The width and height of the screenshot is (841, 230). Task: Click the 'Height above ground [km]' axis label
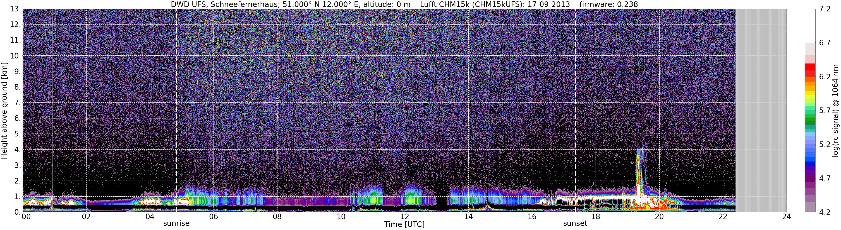4,111
